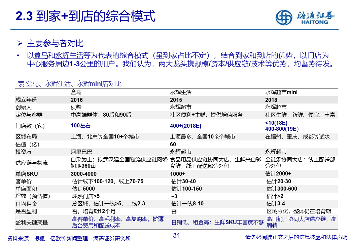Click the cell starting "自采为主；拟武汉建全国物流供应链网络"

[119, 163]
